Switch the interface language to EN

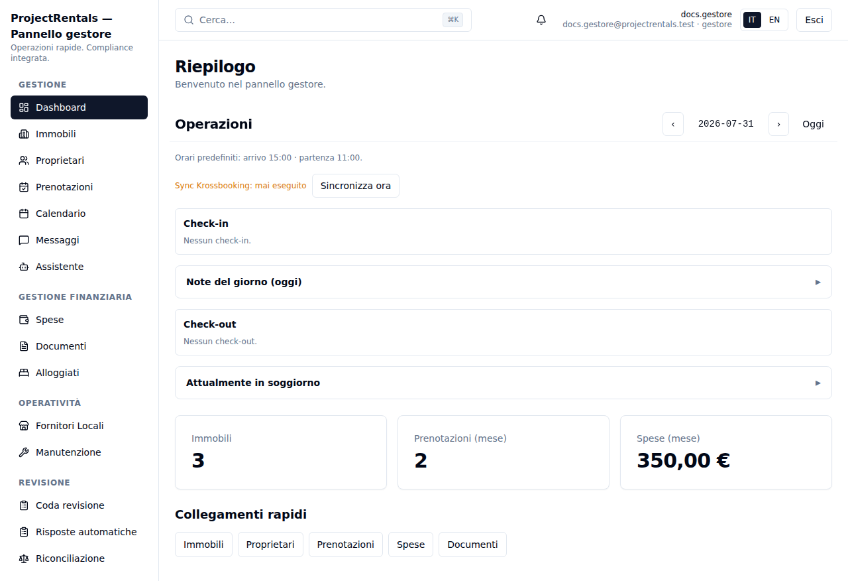tap(774, 20)
